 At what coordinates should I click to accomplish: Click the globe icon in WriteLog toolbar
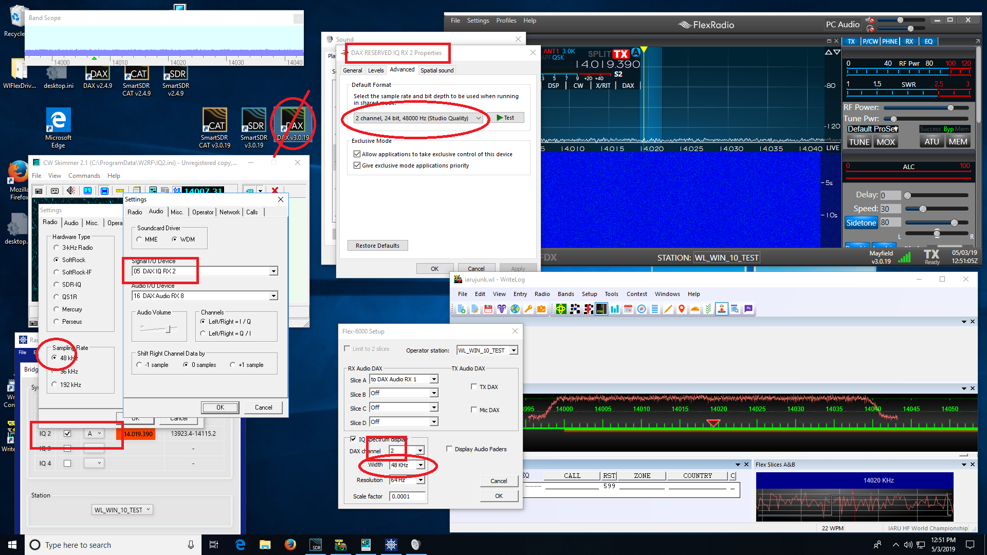tap(515, 309)
